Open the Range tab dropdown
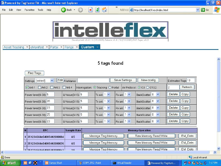This screenshot has height=166, width=221. (77, 47)
